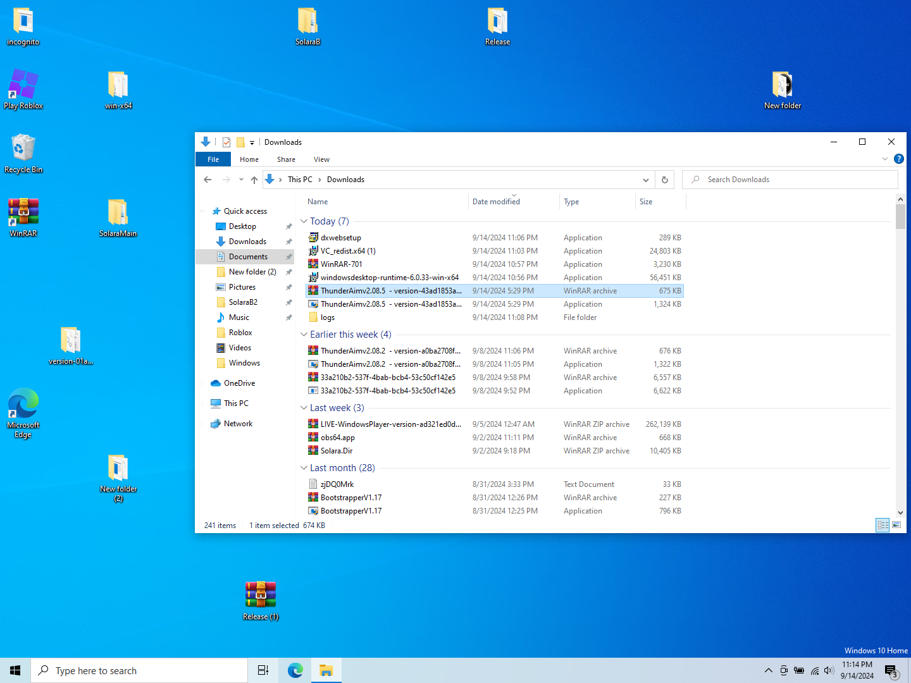Open the Help question mark icon
Image resolution: width=911 pixels, height=683 pixels.
[898, 159]
